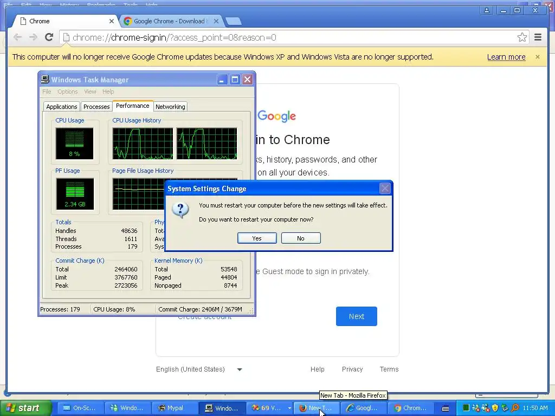Click the first CPU Usage History graph
This screenshot has height=416, width=555.
(143, 143)
